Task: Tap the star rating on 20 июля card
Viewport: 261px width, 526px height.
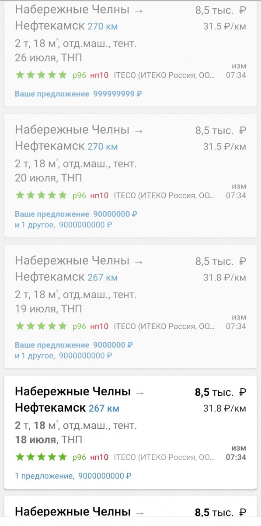Action: 42,195
